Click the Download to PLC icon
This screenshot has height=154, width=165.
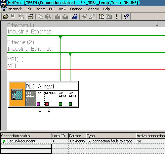tap(58, 17)
